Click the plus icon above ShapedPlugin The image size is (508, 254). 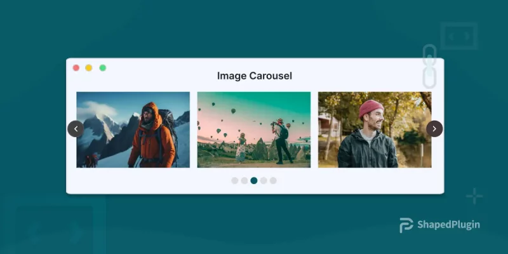[474, 197]
